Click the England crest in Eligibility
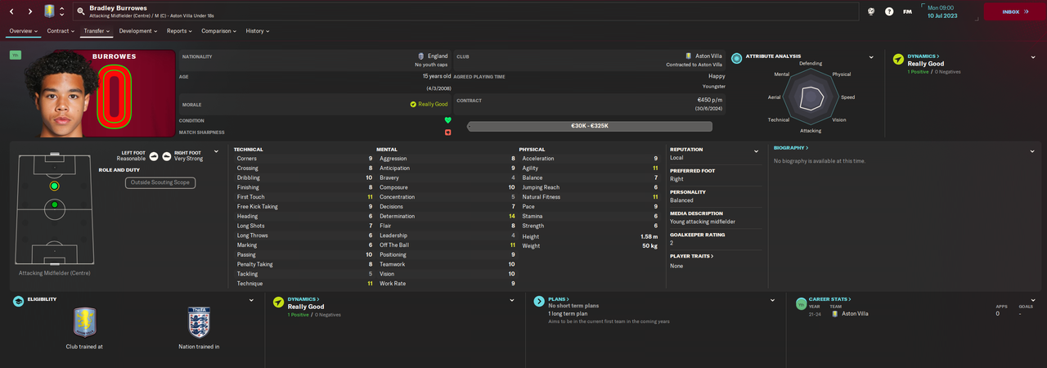The height and width of the screenshot is (368, 1047). [x=199, y=322]
